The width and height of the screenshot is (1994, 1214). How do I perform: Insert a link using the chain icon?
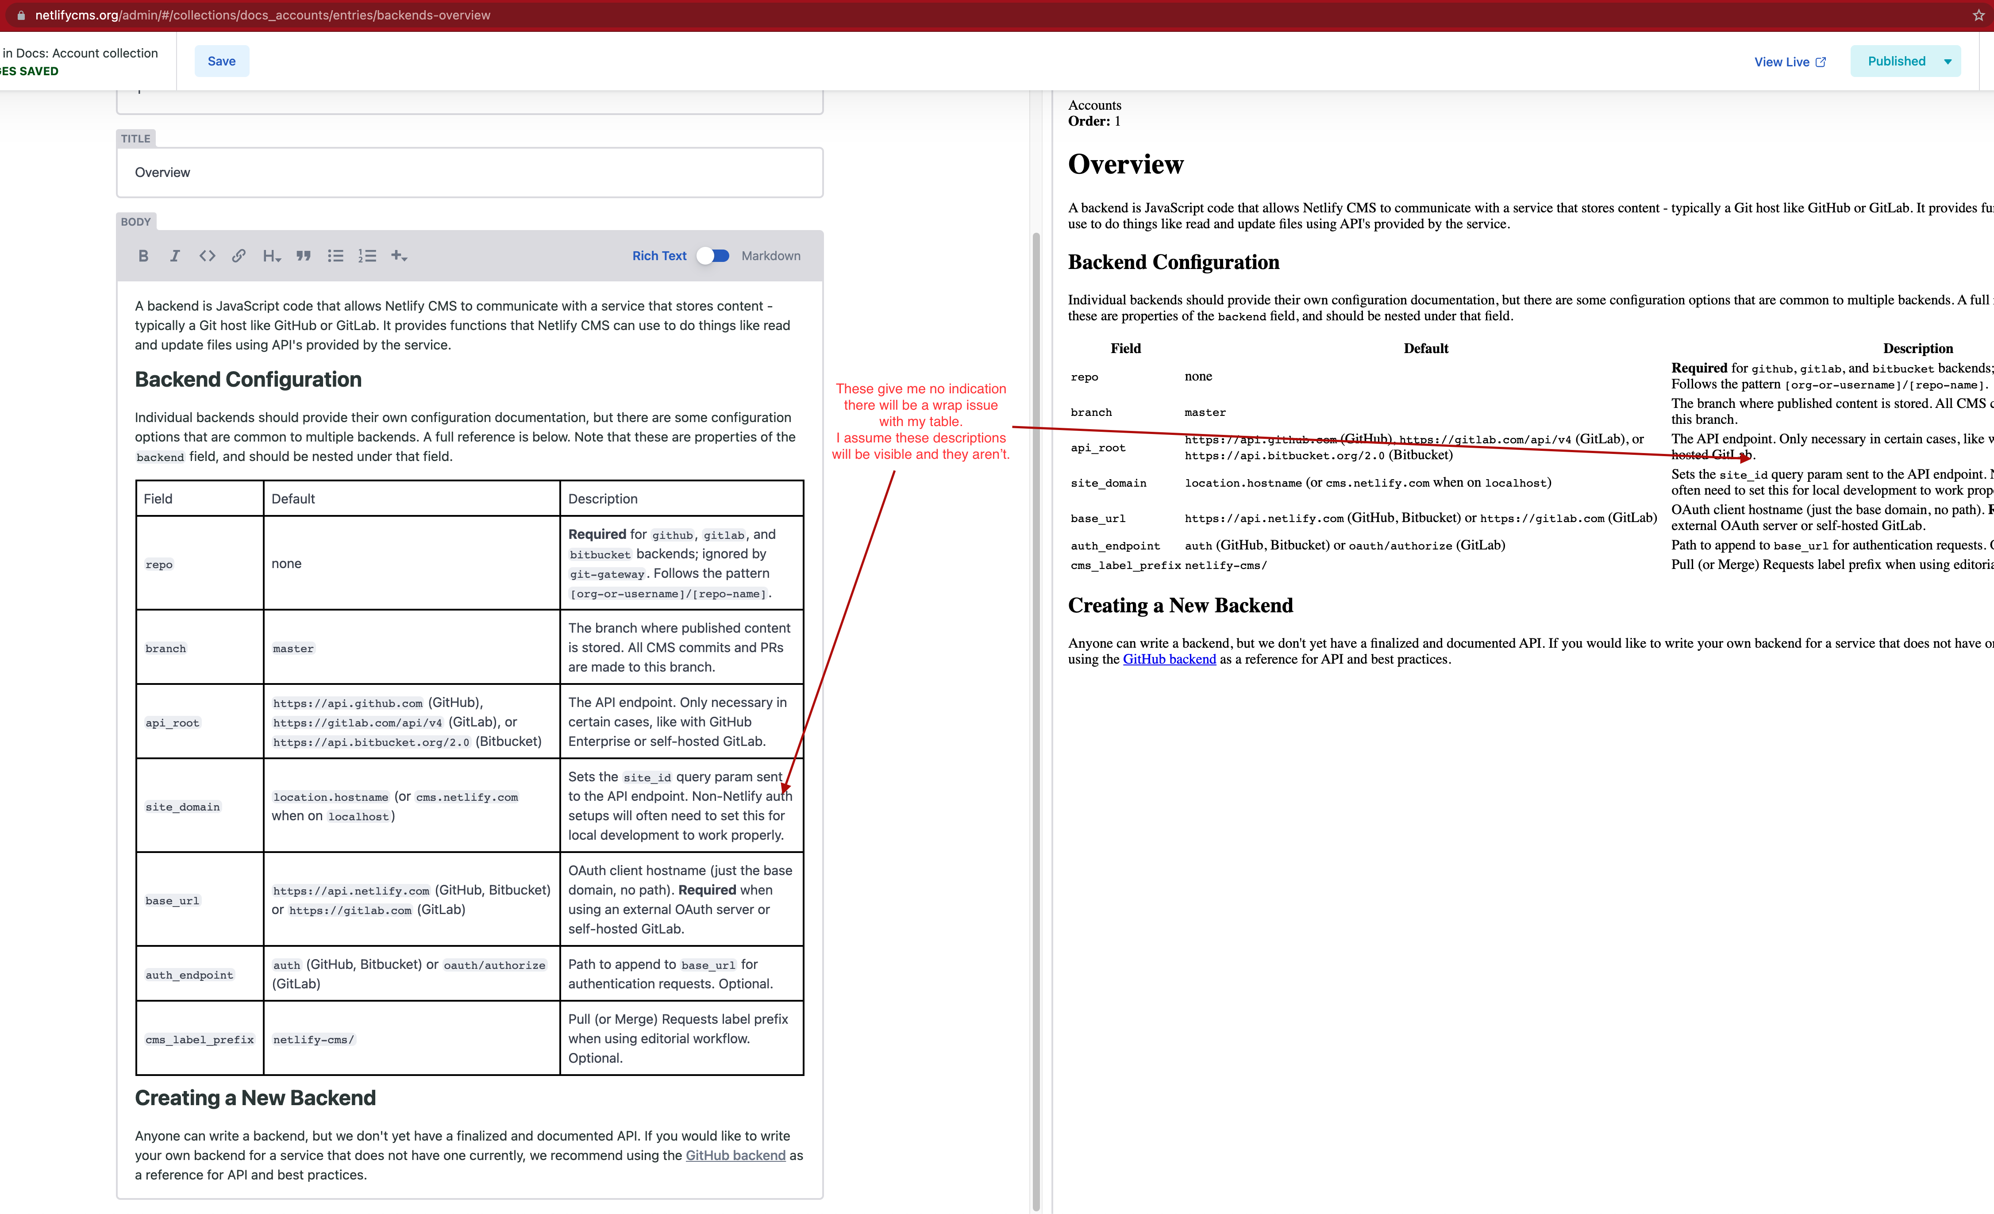(x=239, y=256)
